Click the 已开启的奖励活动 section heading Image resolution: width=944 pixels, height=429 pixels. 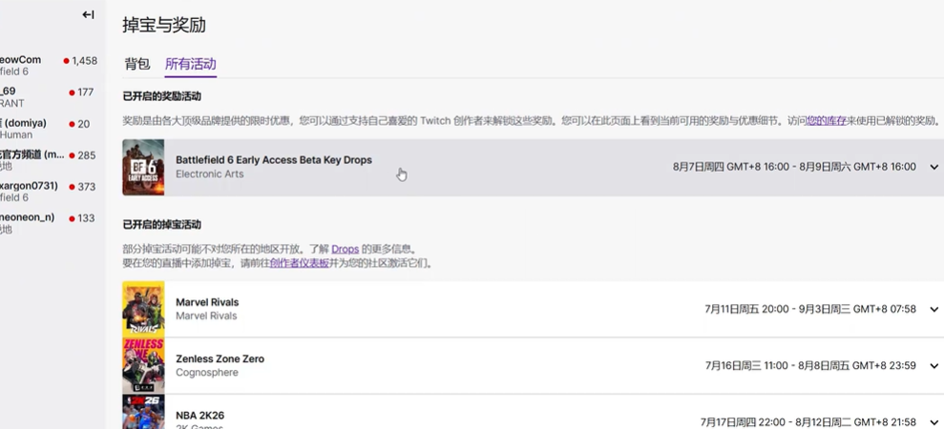pos(162,96)
